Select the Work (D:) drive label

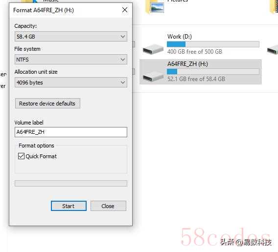point(180,37)
